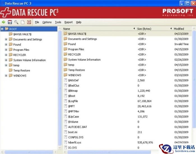The height and width of the screenshot is (154, 196).
Task: Click the tree pane horizontal scrollbar
Action: (29, 152)
